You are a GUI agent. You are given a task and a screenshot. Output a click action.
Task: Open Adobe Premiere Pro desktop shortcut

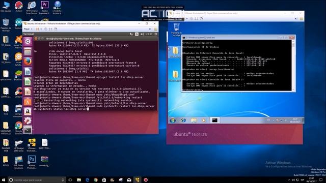[44, 8]
